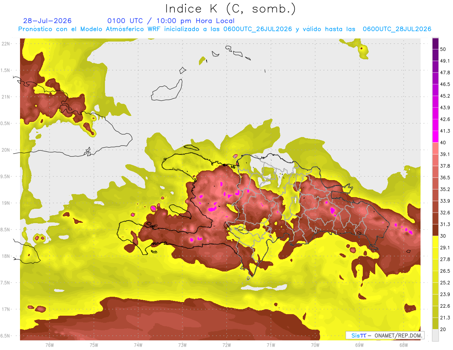Click legend value "49.1"
Viewport: 453px width, 350px height.
click(x=445, y=61)
